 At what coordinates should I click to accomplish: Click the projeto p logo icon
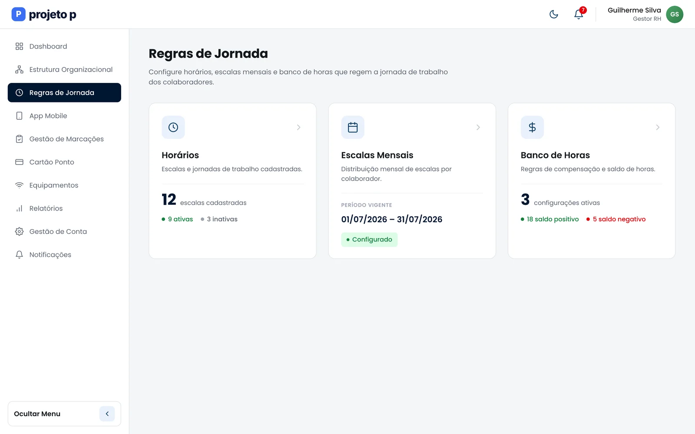point(18,14)
